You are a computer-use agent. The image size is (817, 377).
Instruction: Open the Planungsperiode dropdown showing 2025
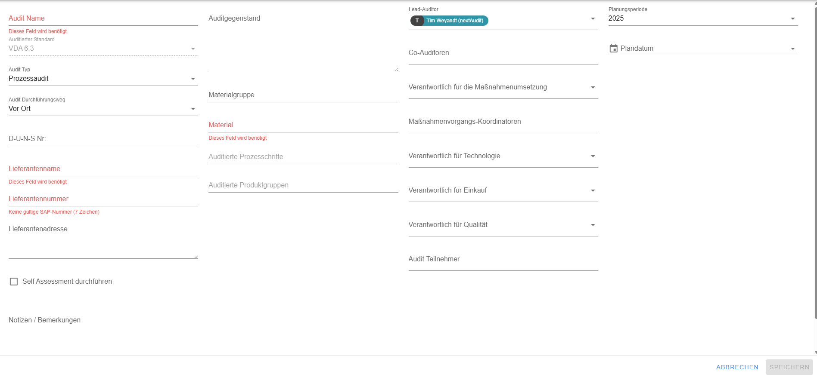tap(792, 18)
